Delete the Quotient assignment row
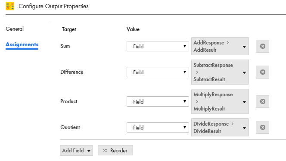 pos(262,127)
